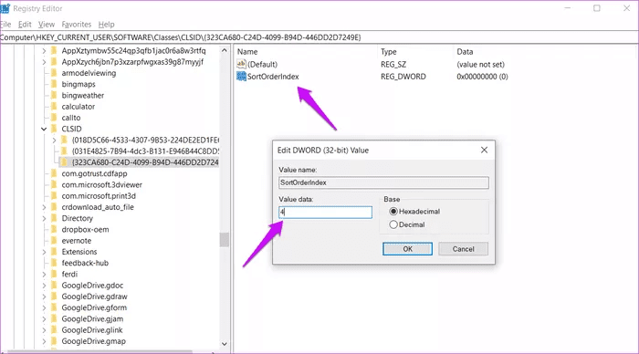639x354 pixels.
Task: Click the Registry Editor app icon in title bar
Action: [x=5, y=8]
